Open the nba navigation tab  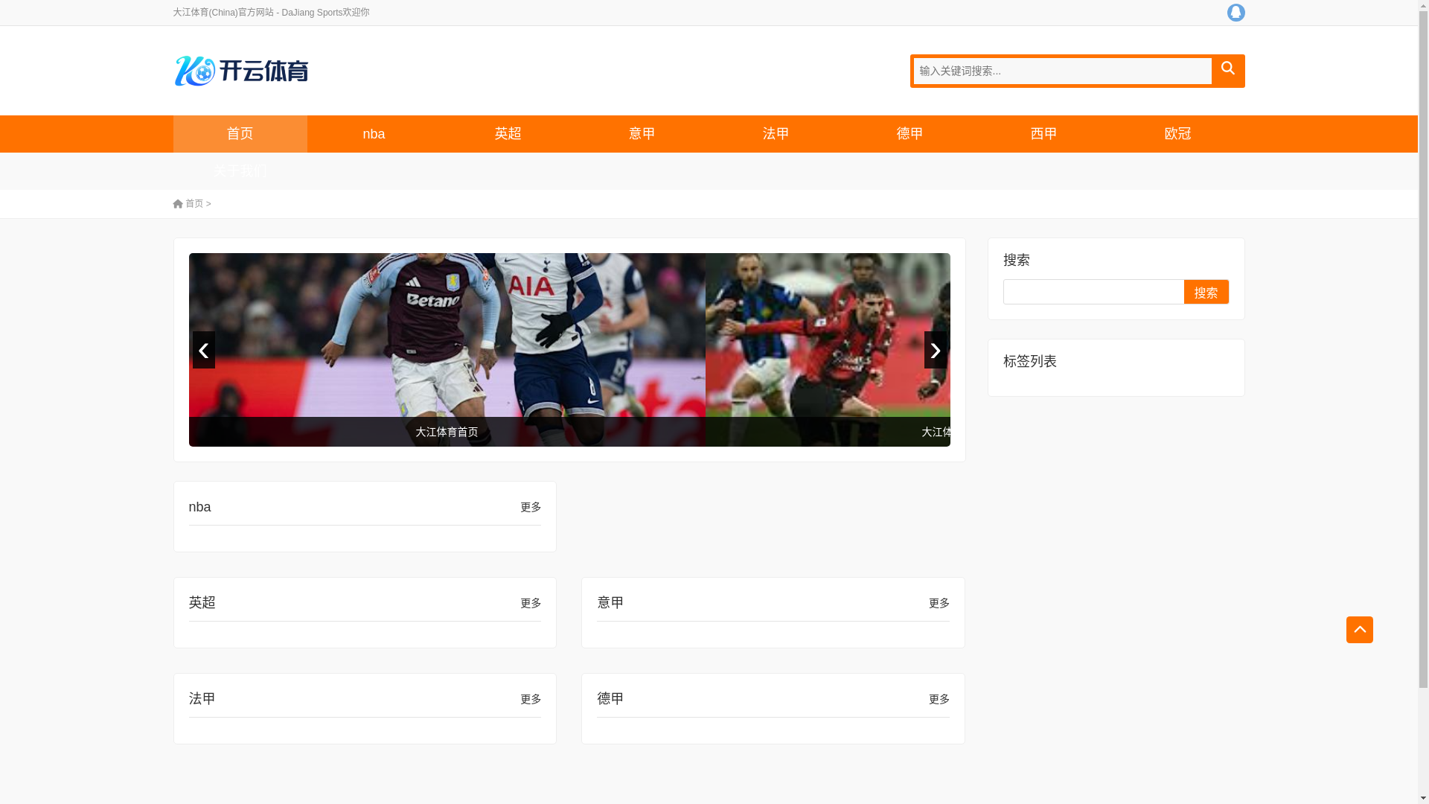[x=374, y=134]
